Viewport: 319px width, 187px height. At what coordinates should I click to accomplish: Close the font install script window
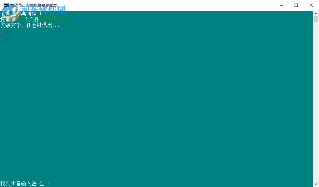(x=311, y=5)
